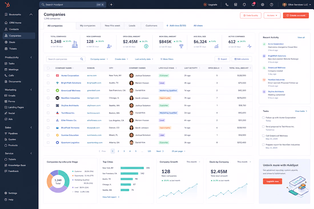The height and width of the screenshot is (209, 314).
Task: Open the View full report link
Action: pyautogui.click(x=111, y=197)
